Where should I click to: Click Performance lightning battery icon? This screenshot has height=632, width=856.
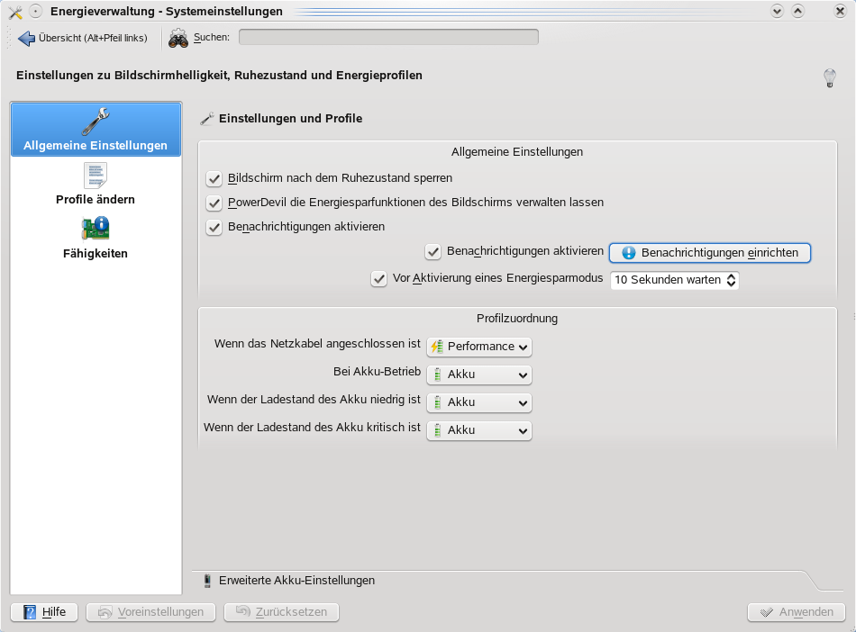pyautogui.click(x=437, y=347)
